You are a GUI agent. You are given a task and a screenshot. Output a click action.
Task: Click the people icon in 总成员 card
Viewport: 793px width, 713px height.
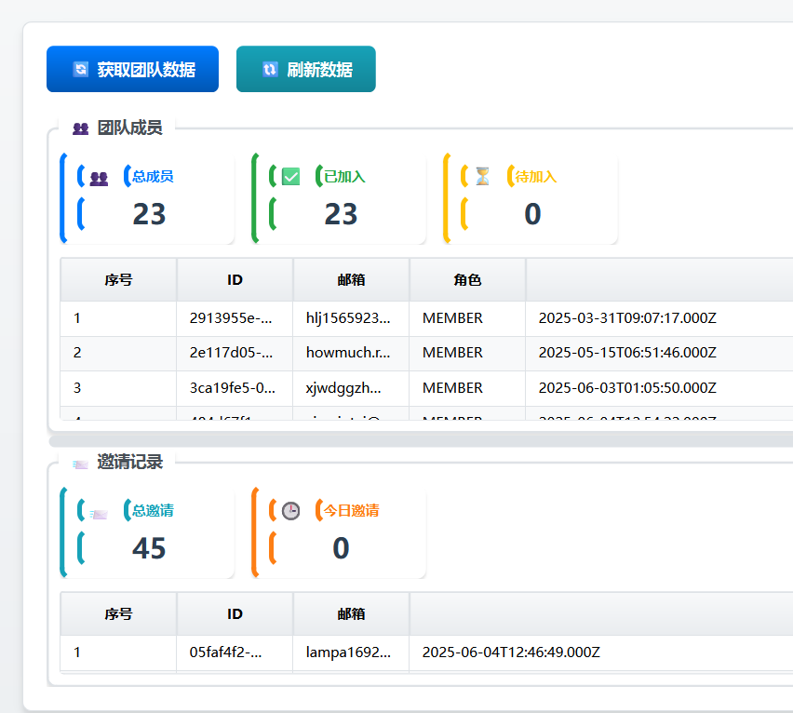point(99,178)
